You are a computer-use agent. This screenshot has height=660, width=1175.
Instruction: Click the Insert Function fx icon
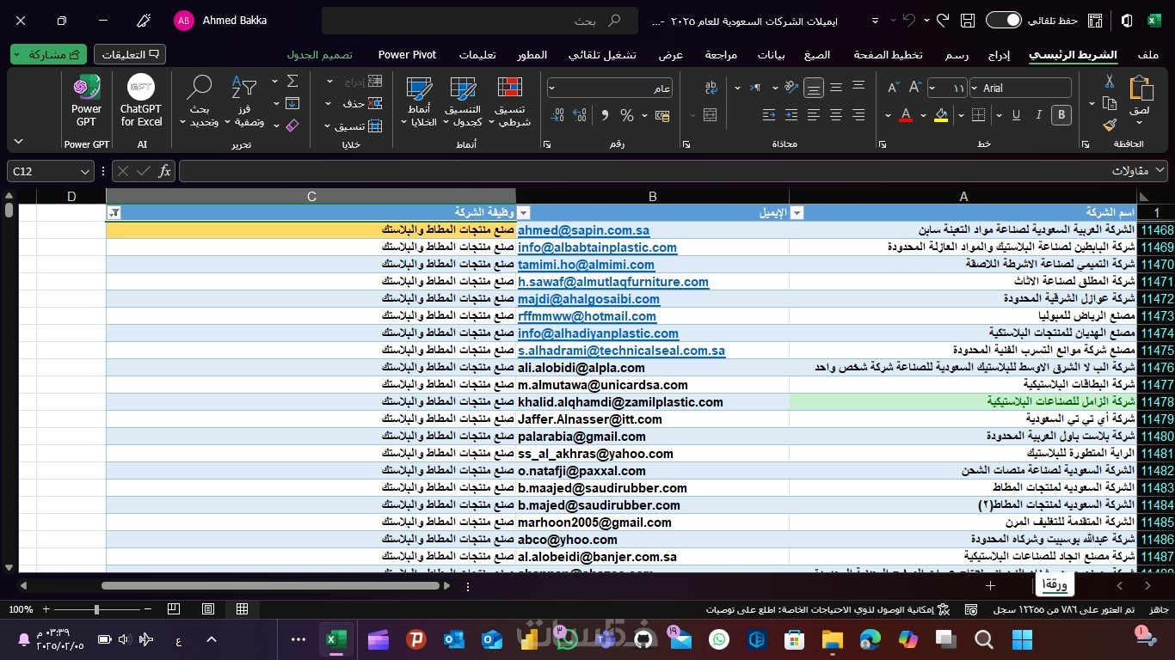click(164, 171)
